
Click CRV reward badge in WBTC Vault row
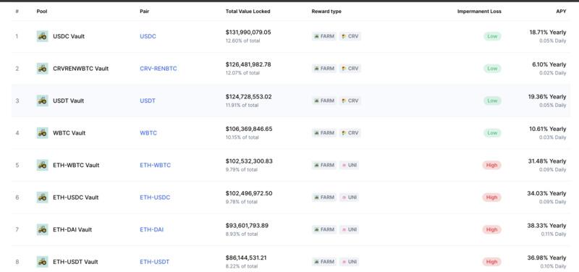pos(350,133)
